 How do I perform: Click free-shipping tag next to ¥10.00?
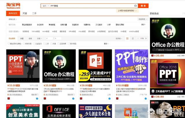point(127,85)
